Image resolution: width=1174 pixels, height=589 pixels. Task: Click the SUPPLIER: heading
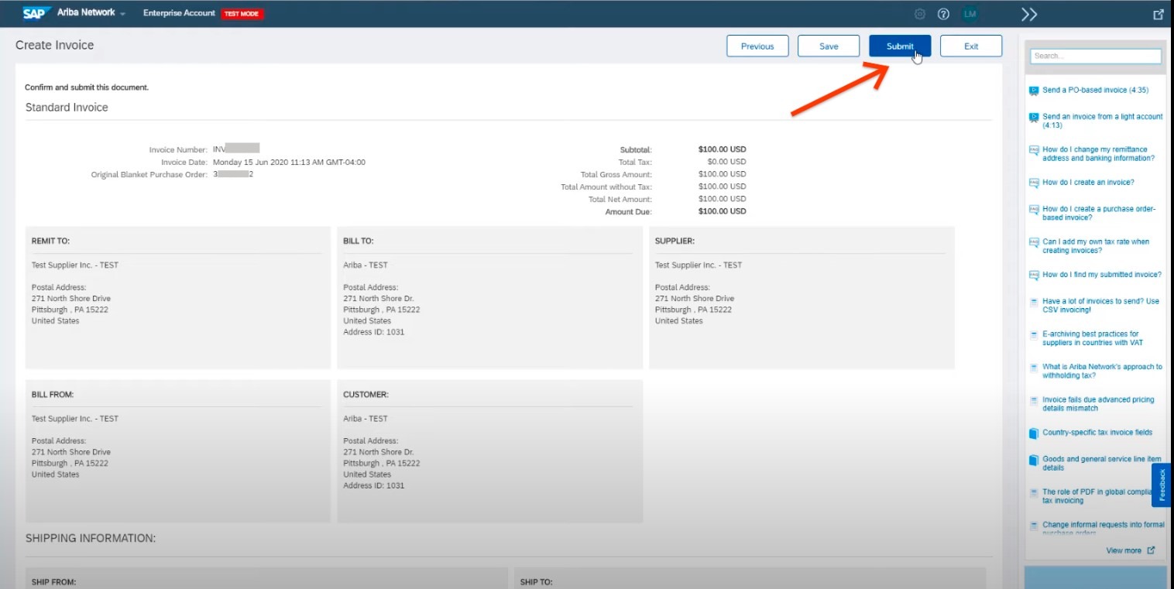675,241
